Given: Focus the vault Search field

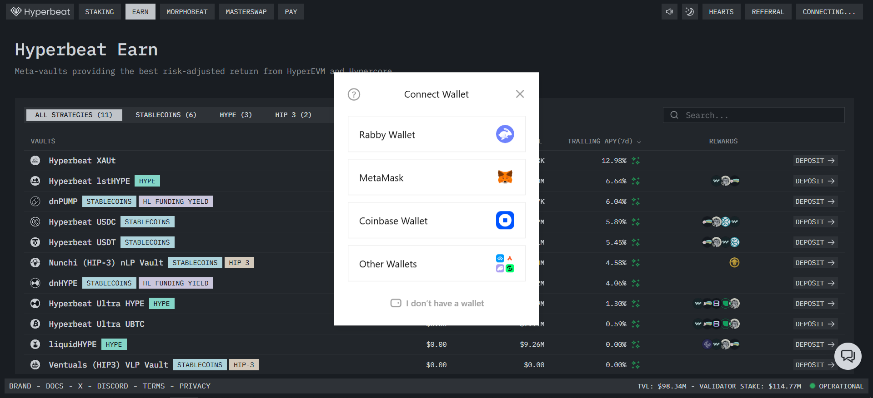Looking at the screenshot, I should pyautogui.click(x=754, y=115).
